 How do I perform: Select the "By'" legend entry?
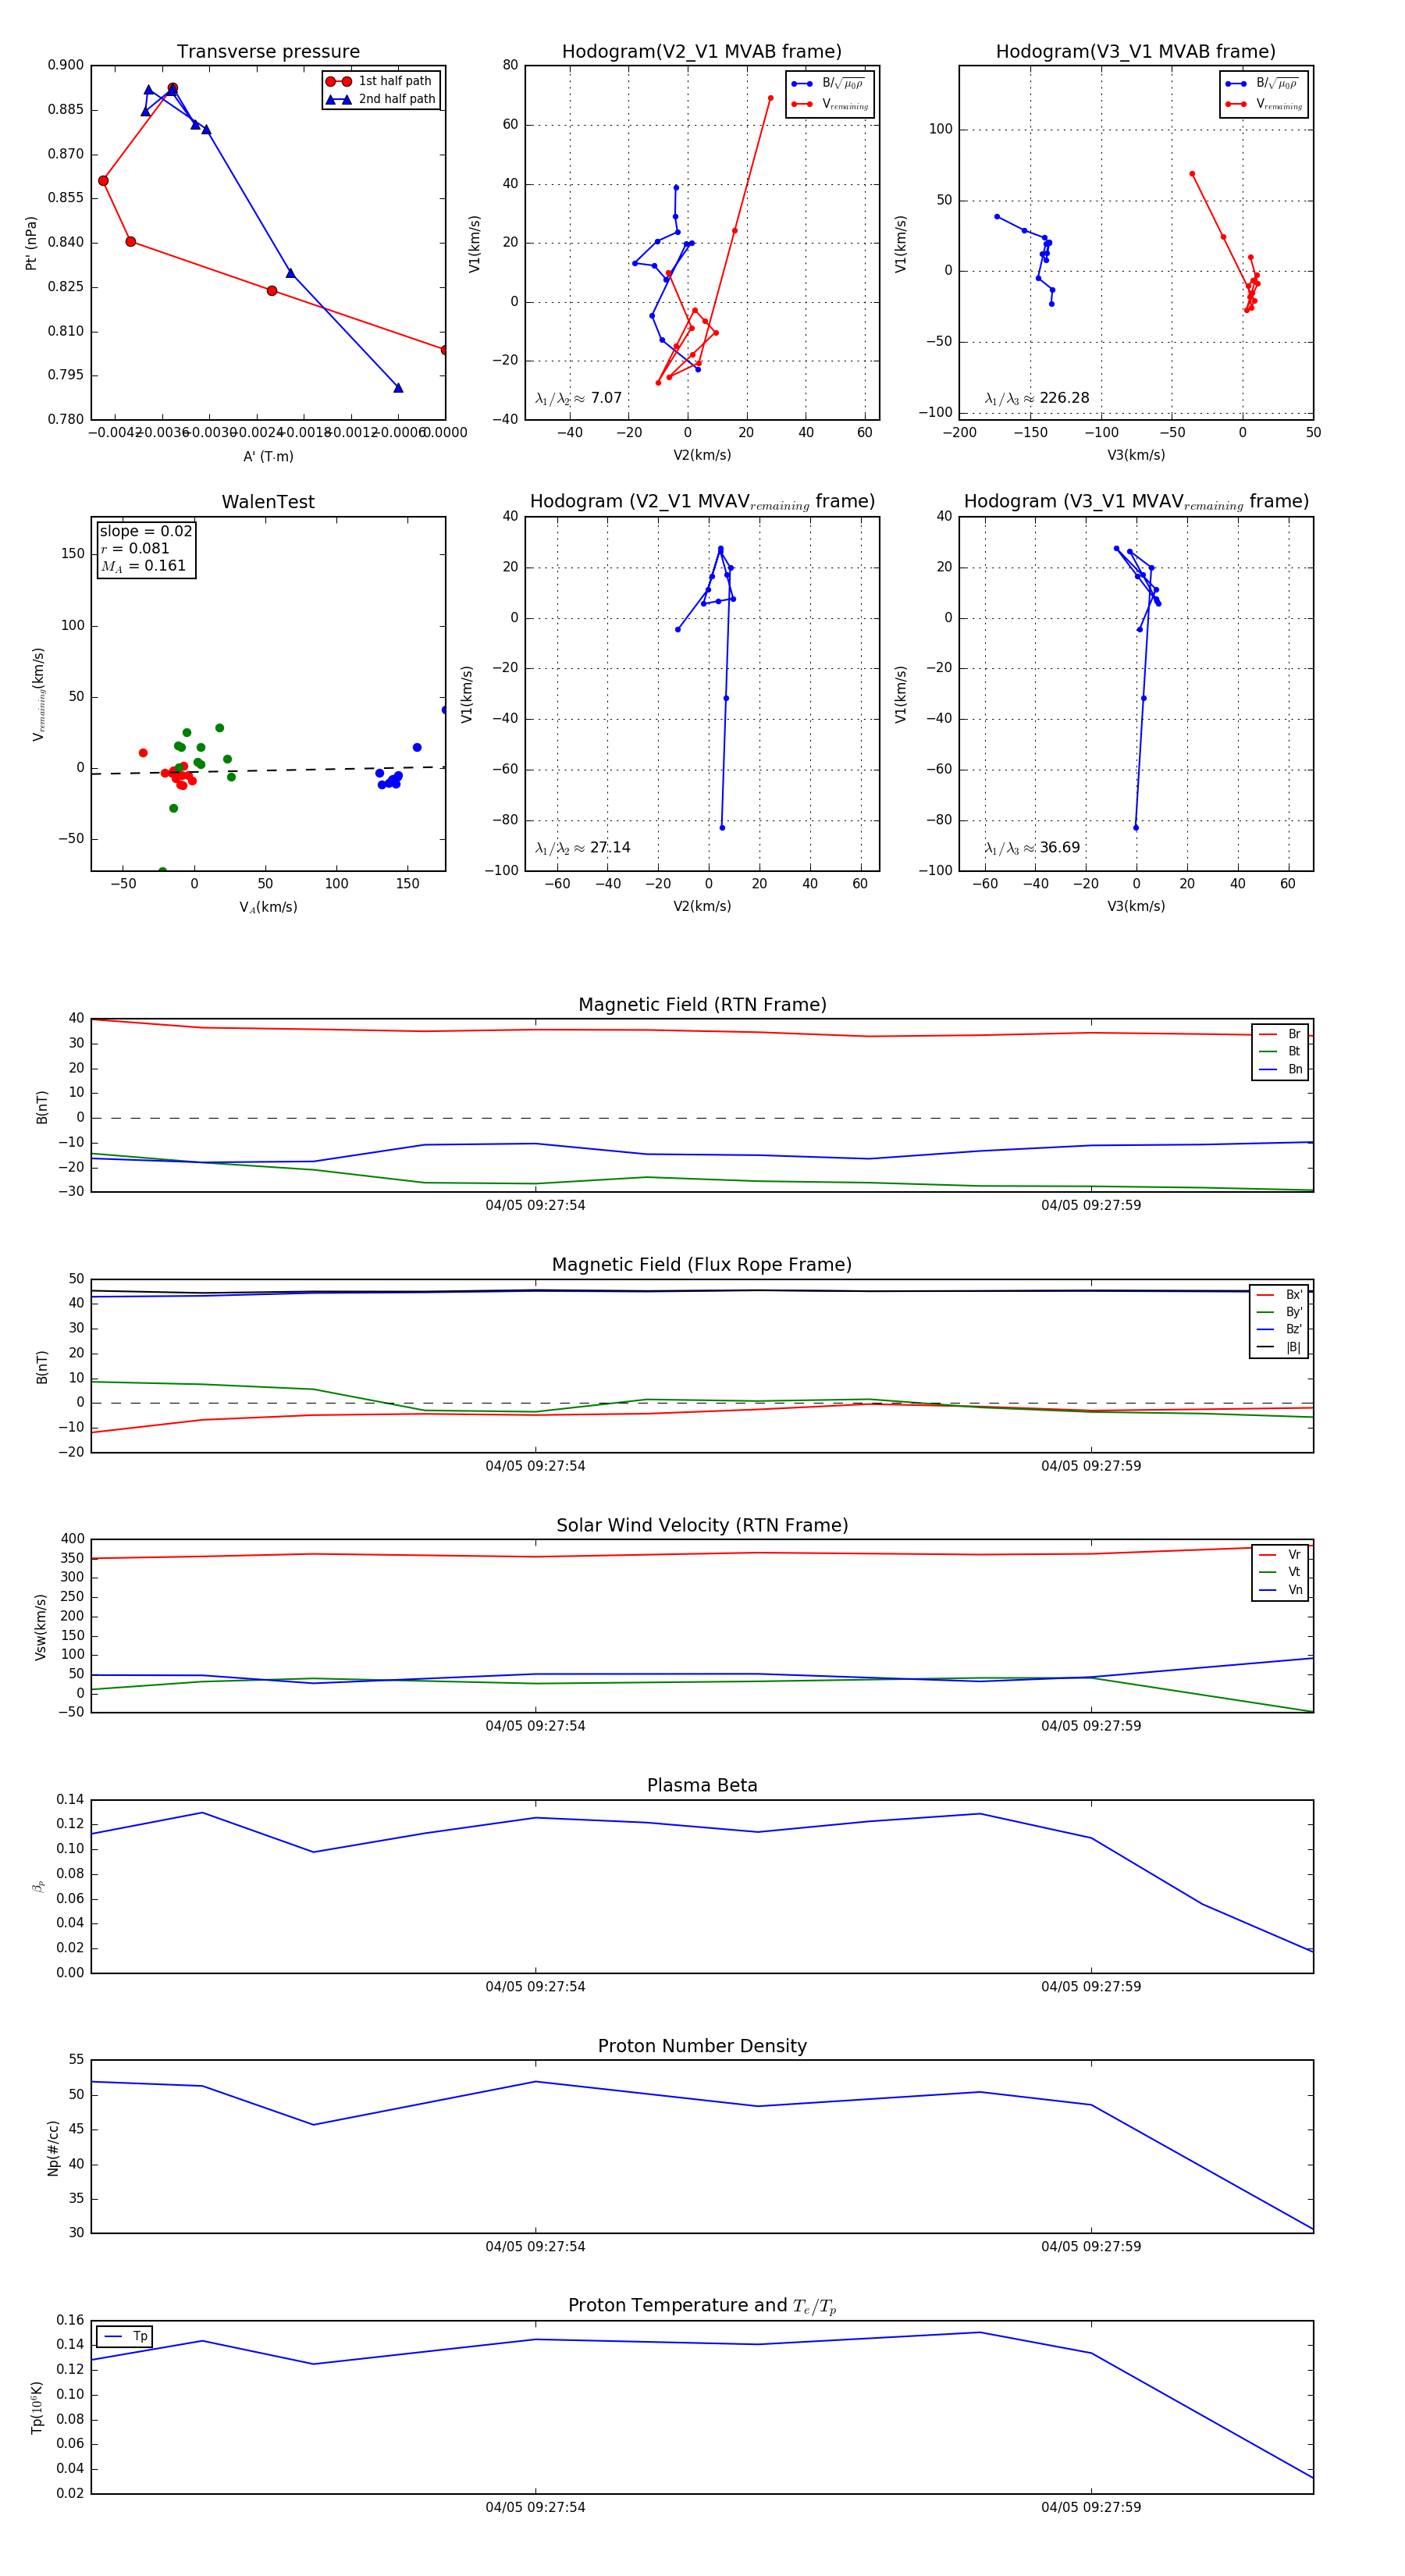click(x=1279, y=1312)
